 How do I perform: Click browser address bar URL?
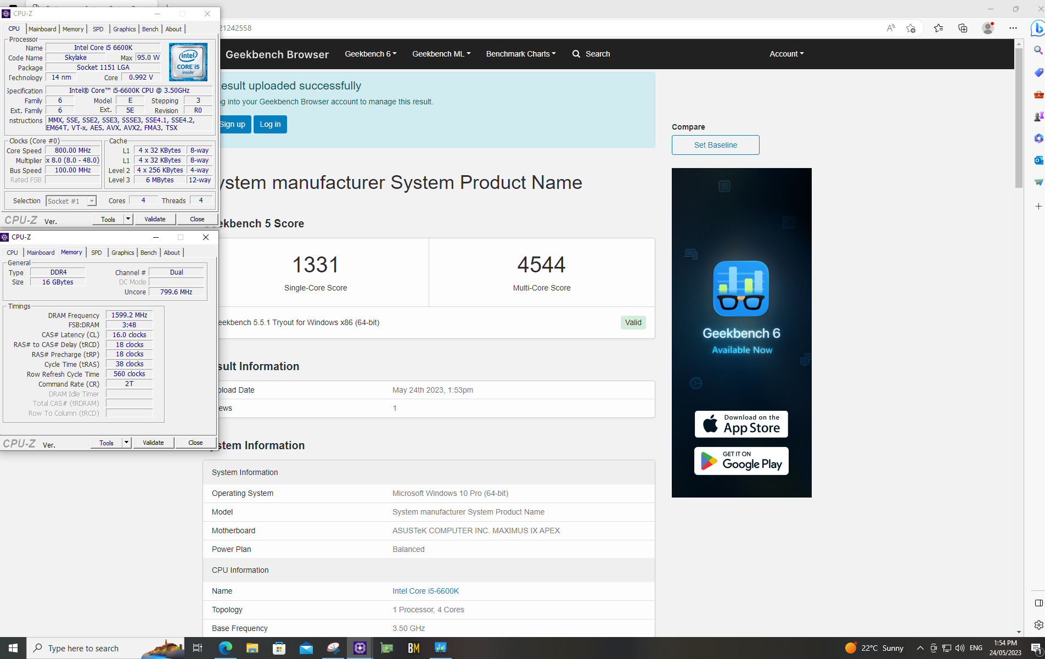pos(236,28)
